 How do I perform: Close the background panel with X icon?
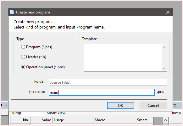point(6,106)
